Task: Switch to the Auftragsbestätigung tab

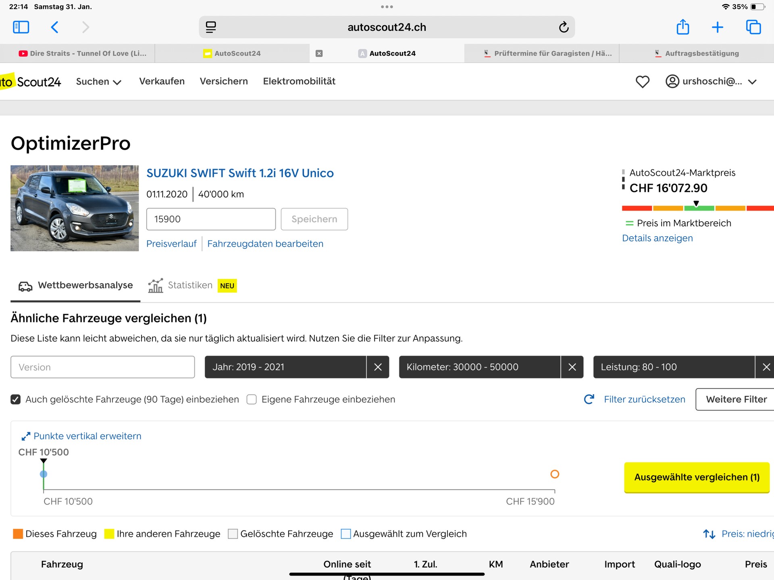Action: click(697, 53)
